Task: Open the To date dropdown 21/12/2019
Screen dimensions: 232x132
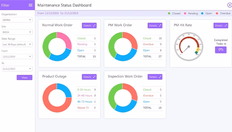Action: (x=17, y=69)
